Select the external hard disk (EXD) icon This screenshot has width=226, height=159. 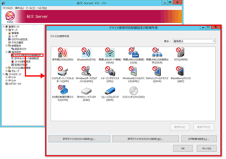click(86, 90)
